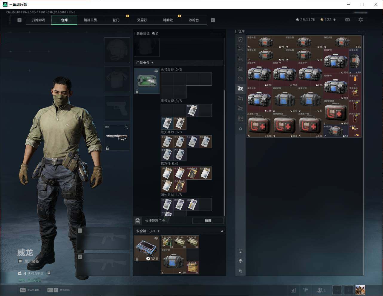Click the 巴克什: 6/6 label
The image size is (383, 296).
click(170, 164)
